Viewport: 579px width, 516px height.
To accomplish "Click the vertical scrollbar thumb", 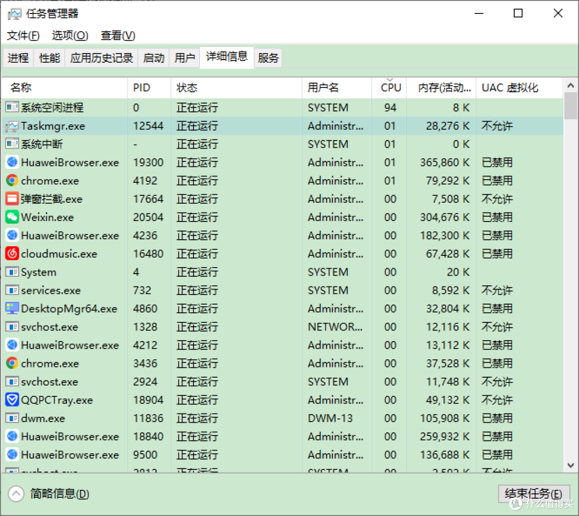I will click(570, 106).
